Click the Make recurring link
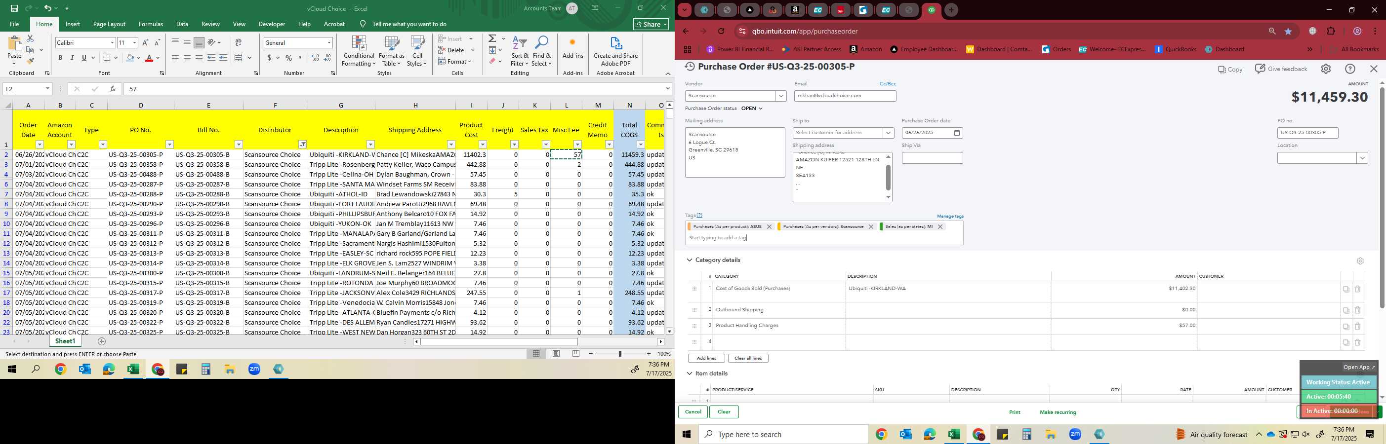The image size is (1386, 444). (x=1058, y=412)
